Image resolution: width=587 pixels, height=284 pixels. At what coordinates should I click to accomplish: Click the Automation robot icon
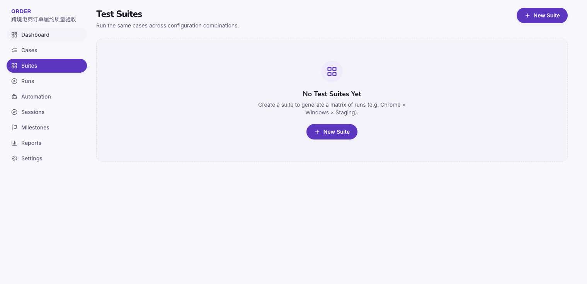(x=14, y=97)
